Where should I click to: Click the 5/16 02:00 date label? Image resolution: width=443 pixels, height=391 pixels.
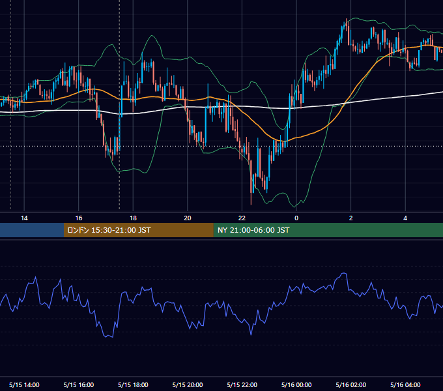click(351, 384)
